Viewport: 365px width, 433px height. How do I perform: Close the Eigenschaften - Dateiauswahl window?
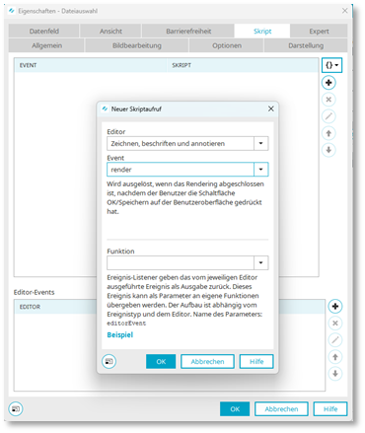344,11
